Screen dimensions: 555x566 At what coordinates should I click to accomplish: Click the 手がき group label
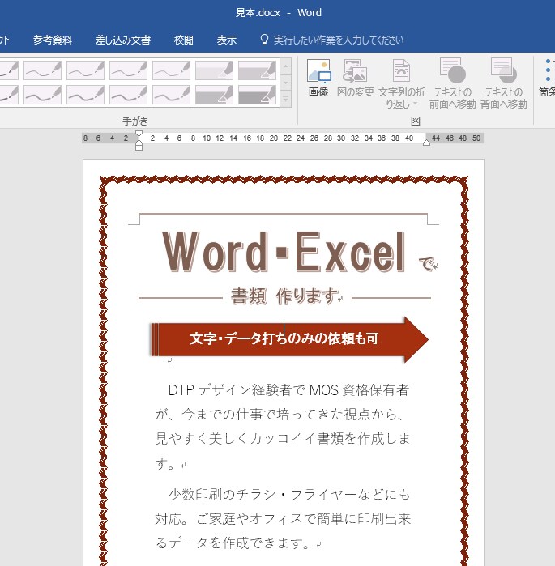135,121
